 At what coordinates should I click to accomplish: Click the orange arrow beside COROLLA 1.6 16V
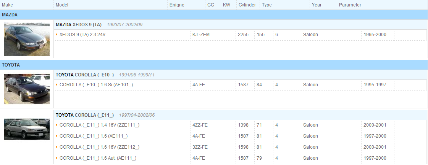coord(57,147)
